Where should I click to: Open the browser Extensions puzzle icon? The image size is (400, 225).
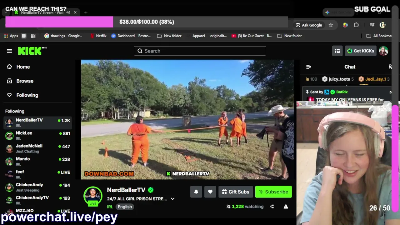[356, 25]
